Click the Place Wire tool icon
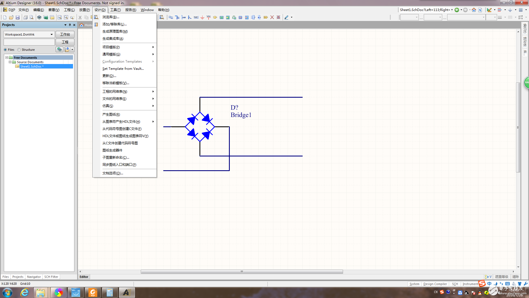Viewport: 529px width, 298px height. (x=171, y=17)
